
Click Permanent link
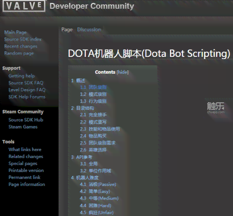point(24,178)
